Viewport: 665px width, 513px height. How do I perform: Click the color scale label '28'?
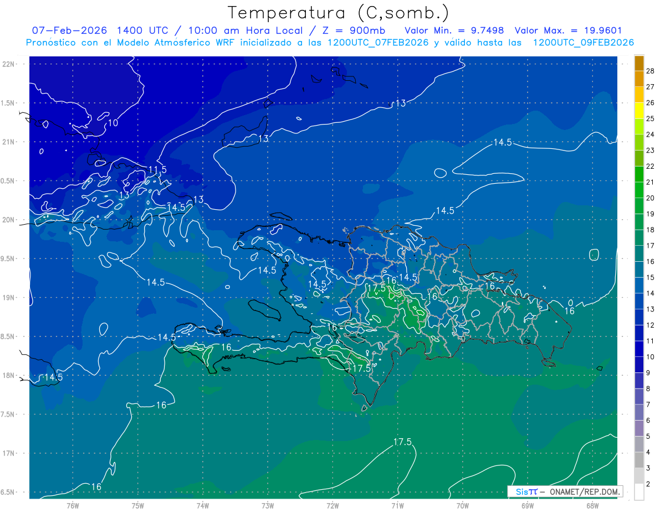651,71
